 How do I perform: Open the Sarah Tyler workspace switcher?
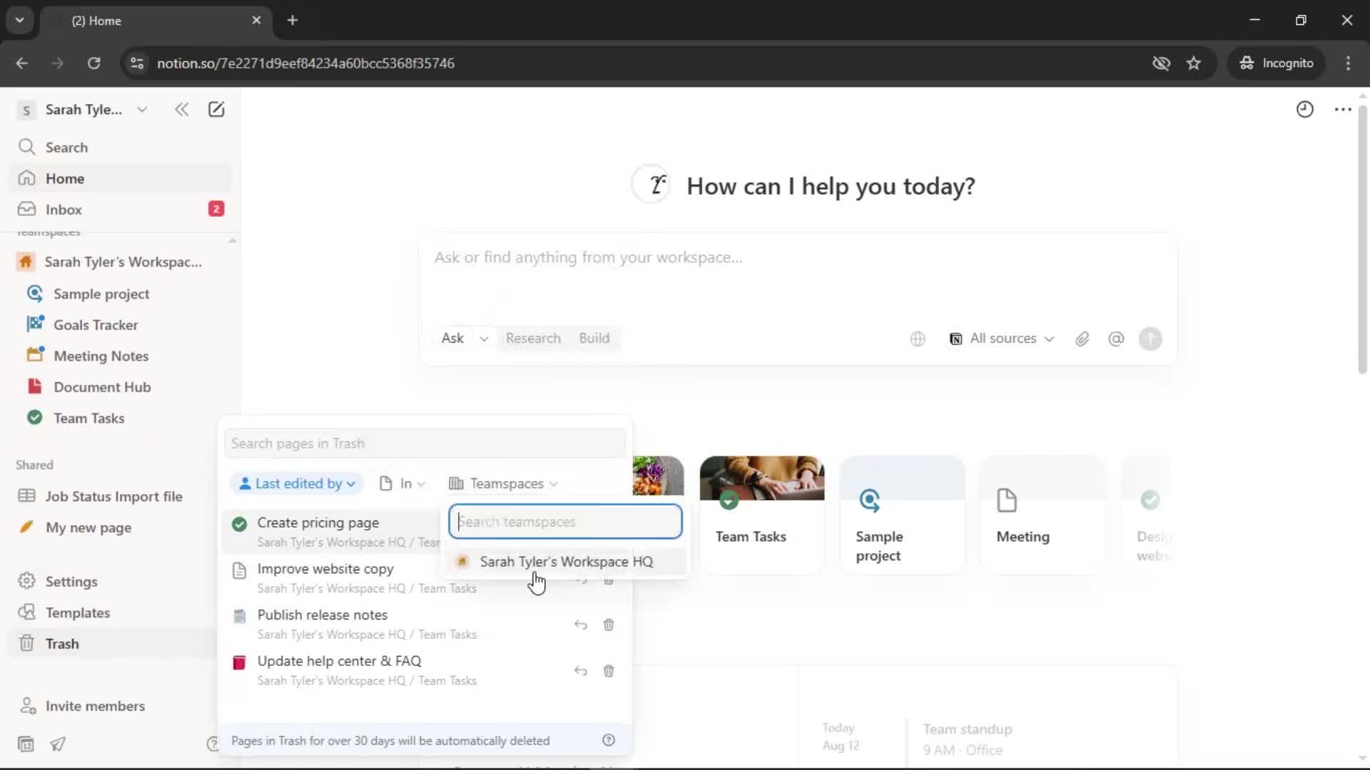tap(83, 109)
